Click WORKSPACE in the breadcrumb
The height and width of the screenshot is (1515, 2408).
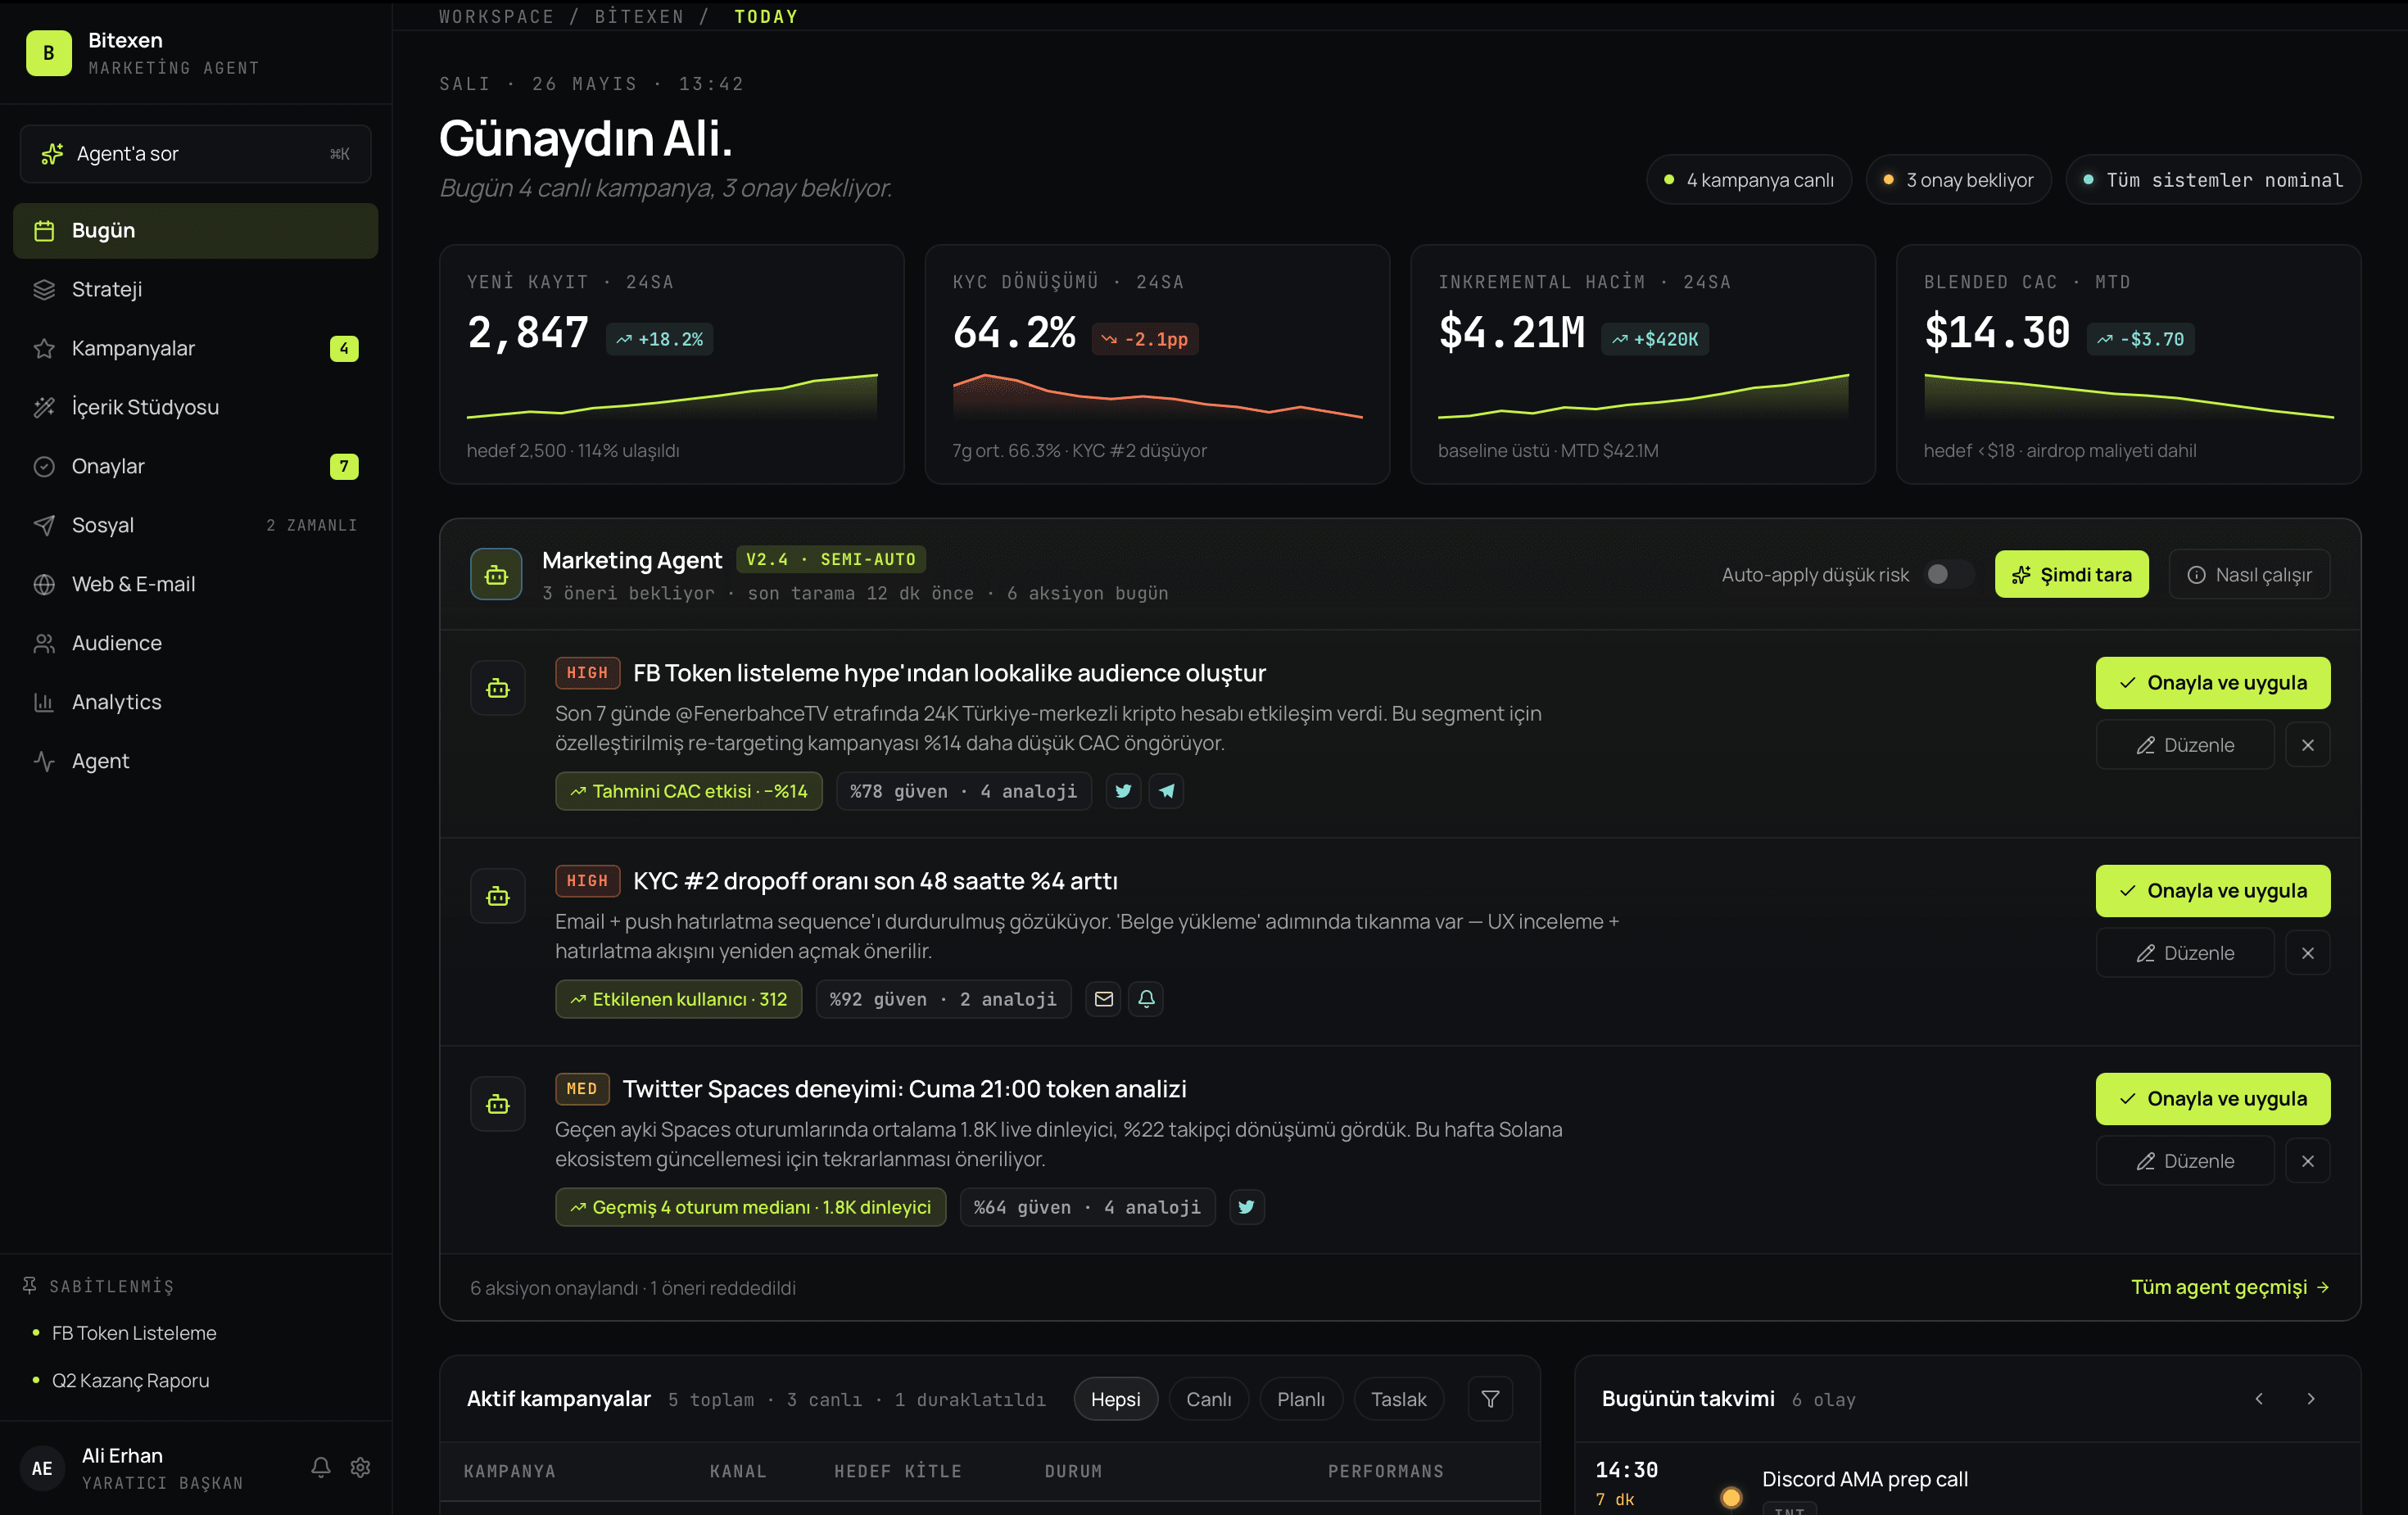[496, 17]
